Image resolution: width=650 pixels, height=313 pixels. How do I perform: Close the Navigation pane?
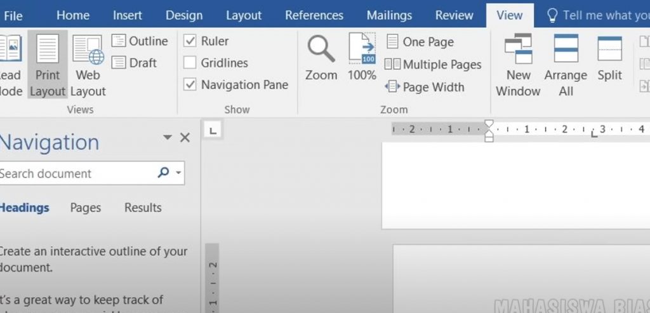pyautogui.click(x=185, y=138)
